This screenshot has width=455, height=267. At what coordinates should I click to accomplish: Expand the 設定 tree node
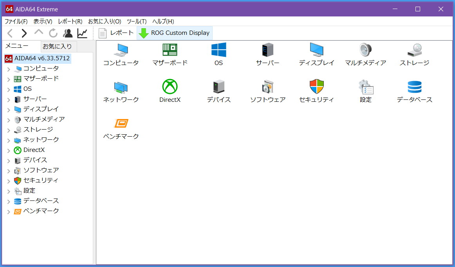coord(9,191)
